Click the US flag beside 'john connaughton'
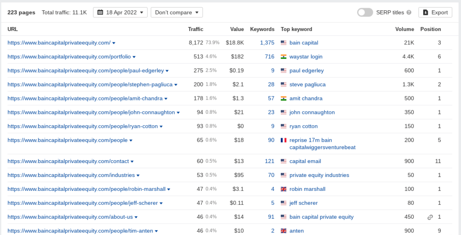 click(x=284, y=113)
